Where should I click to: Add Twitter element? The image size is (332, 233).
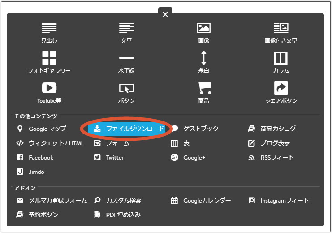109,158
